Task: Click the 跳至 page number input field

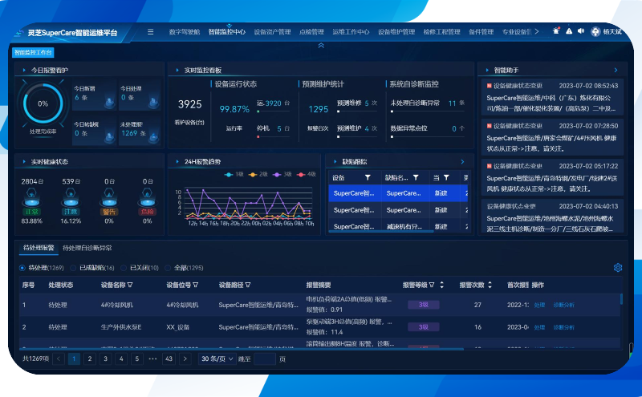Action: (264, 359)
